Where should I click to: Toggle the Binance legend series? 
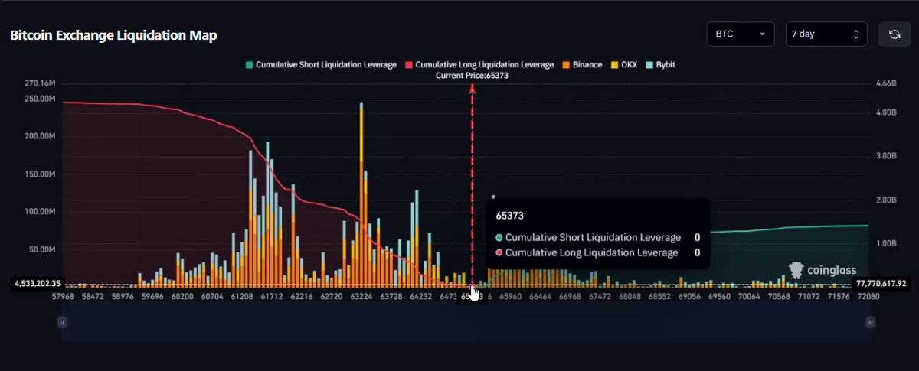click(x=581, y=65)
